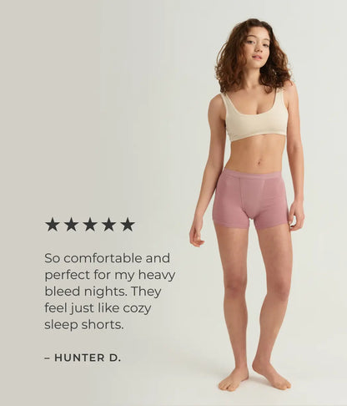
Task: Click the "feel just like cozy" line
Action: (x=98, y=308)
